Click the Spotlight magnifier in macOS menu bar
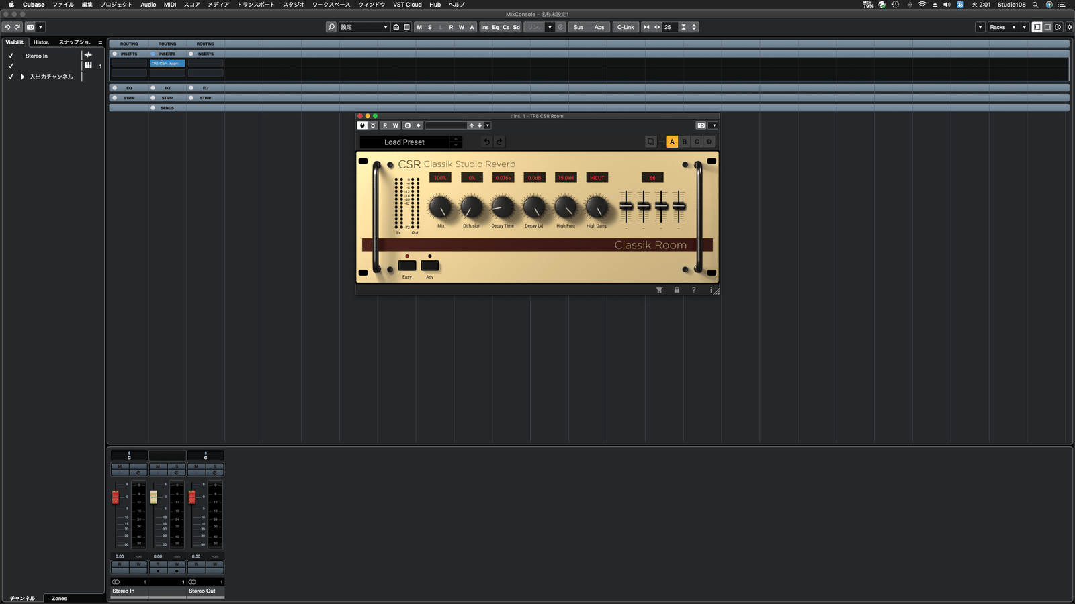Viewport: 1075px width, 604px height. [x=1035, y=5]
